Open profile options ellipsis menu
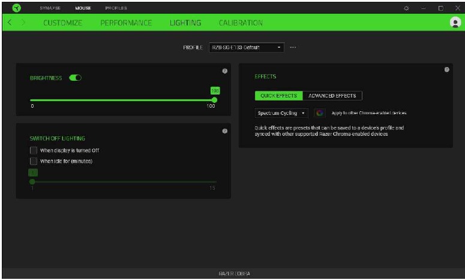This screenshot has height=280, width=465. (293, 47)
